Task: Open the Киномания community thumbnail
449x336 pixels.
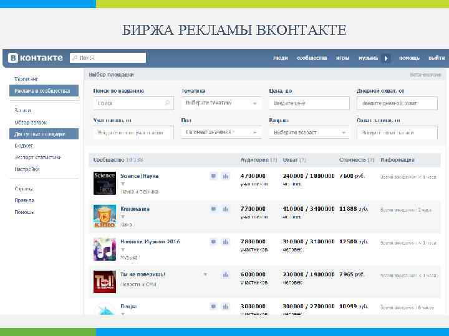Action: (x=105, y=216)
